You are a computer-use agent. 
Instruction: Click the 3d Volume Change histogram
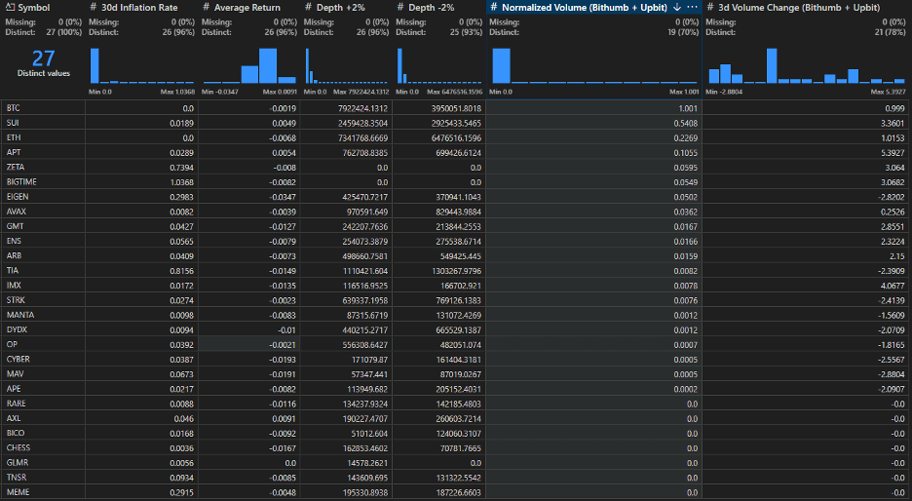pyautogui.click(x=807, y=65)
